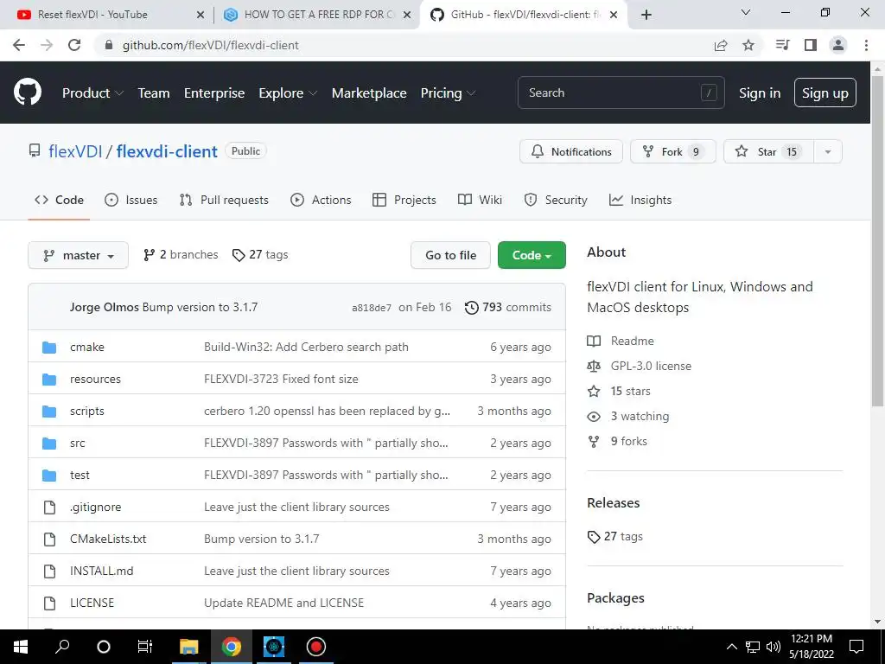Image resolution: width=885 pixels, height=664 pixels.
Task: Click the Sign up button
Action: coord(825,93)
